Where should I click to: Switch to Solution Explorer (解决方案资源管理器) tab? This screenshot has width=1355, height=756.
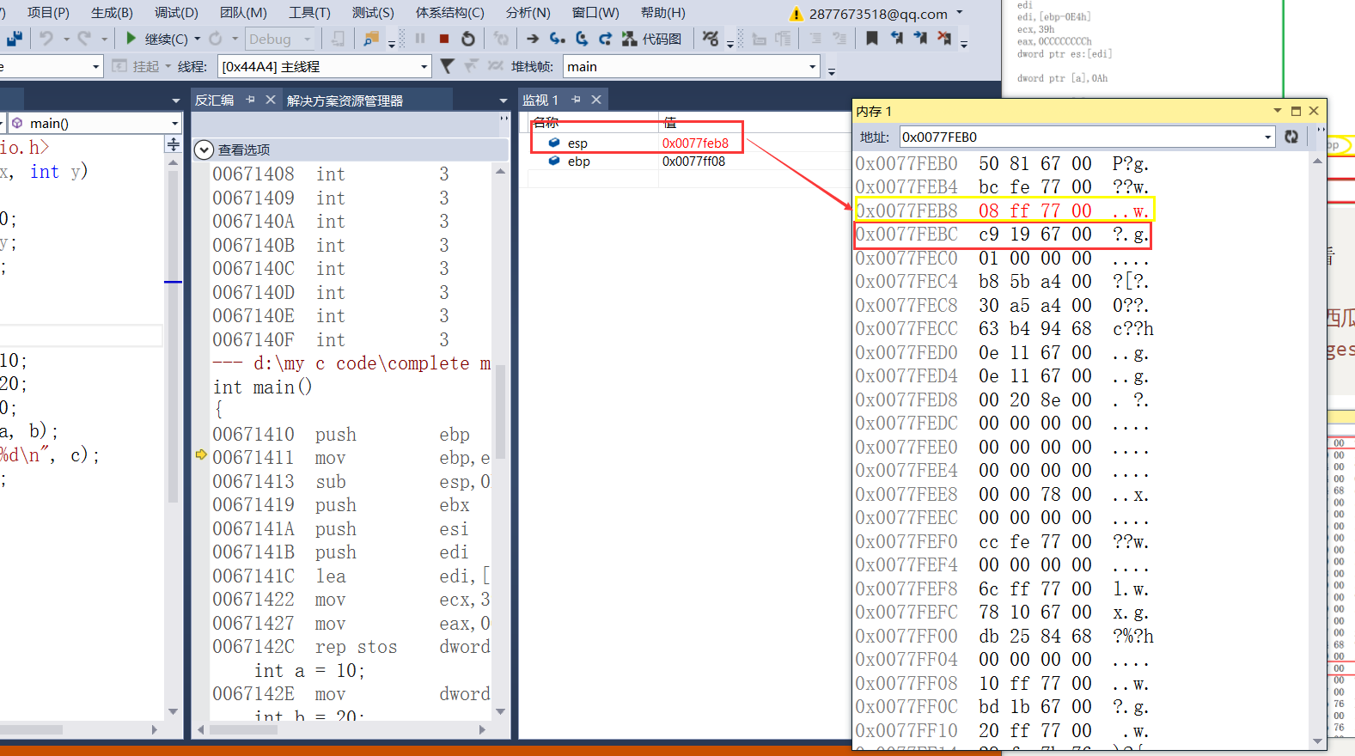[x=345, y=101]
